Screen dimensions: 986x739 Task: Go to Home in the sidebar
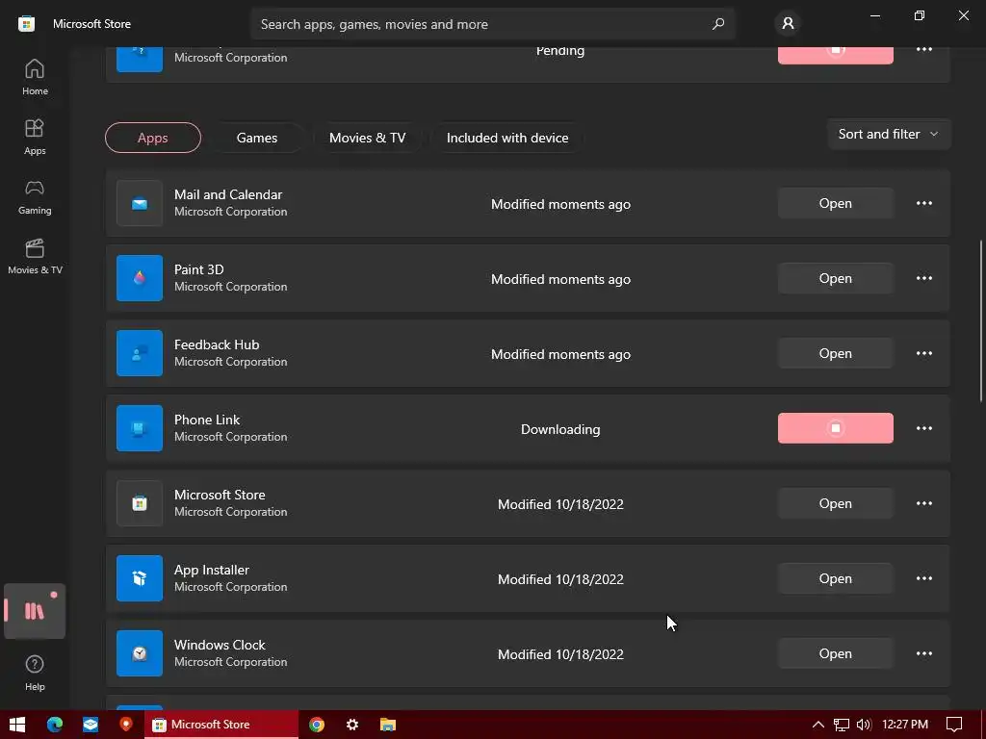click(x=35, y=77)
